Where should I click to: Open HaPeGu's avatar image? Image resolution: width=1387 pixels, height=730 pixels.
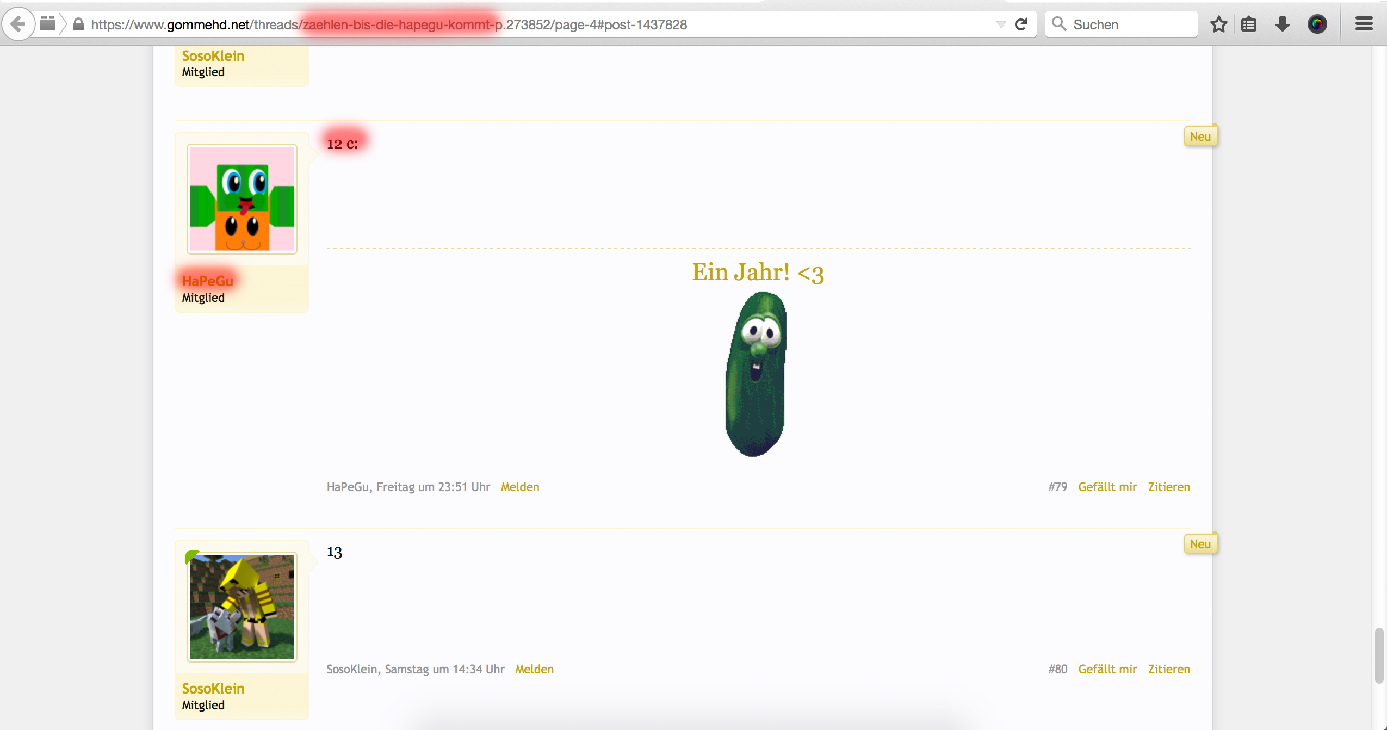(x=242, y=199)
